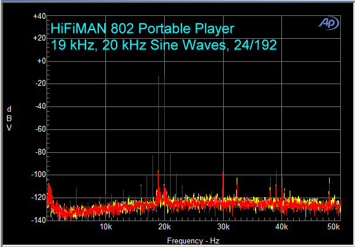Click the +0 y-axis tick label
Screen dimensions: 355x247
click(41, 61)
